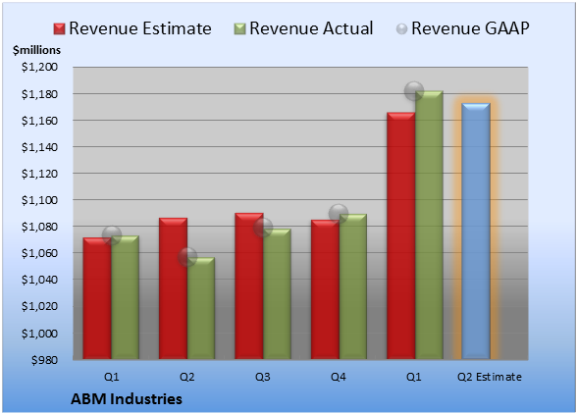Click the GAAP marker sphere above Q3
The height and width of the screenshot is (414, 577).
(x=263, y=228)
